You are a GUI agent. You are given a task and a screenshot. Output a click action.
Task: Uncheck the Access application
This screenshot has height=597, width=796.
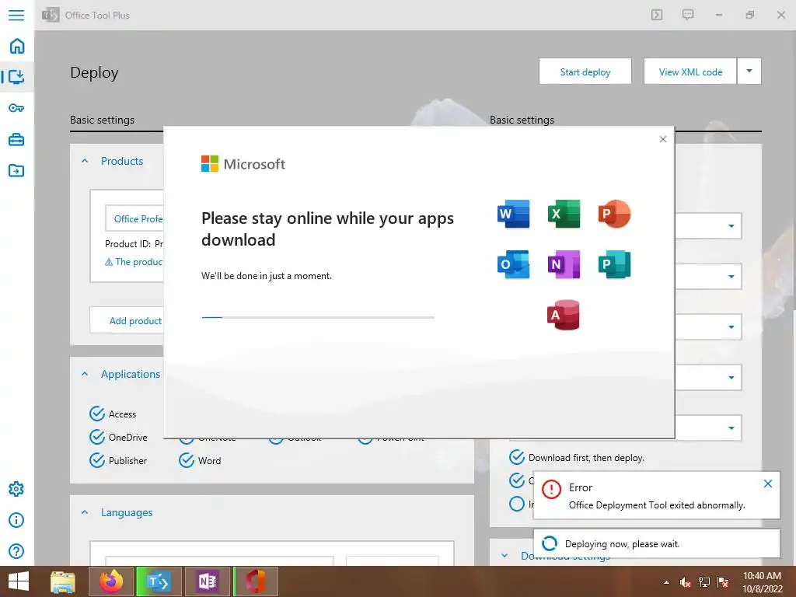pyautogui.click(x=97, y=414)
